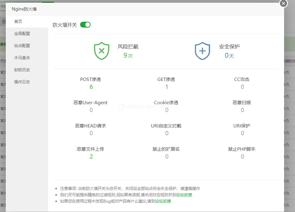
Task: Click the 恶意扫描 count 0
Action: click(243, 110)
